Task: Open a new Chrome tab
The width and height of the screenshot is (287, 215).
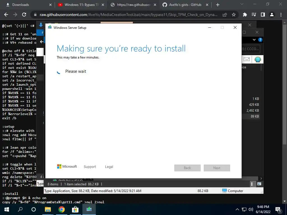Action: [x=217, y=5]
